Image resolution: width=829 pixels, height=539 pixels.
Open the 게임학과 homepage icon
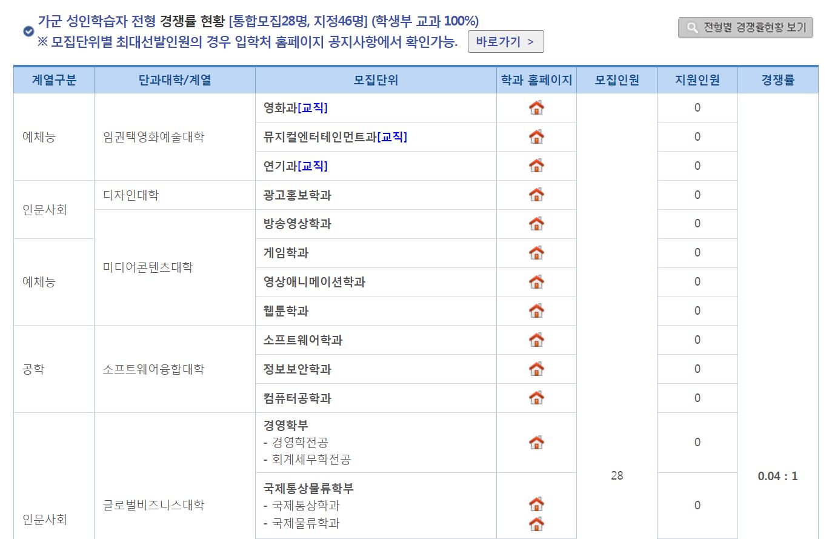point(536,253)
